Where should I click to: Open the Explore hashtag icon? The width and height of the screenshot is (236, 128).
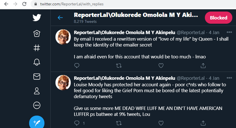[37, 48]
